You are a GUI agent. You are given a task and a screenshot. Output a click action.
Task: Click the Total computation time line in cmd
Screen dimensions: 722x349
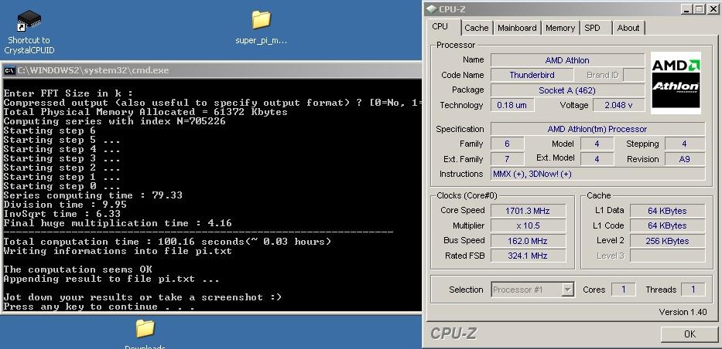pyautogui.click(x=166, y=242)
